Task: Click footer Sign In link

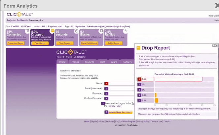Action: [x=94, y=121]
